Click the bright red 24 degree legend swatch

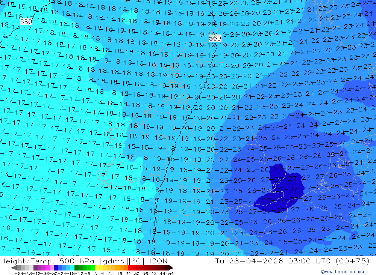[130, 267]
